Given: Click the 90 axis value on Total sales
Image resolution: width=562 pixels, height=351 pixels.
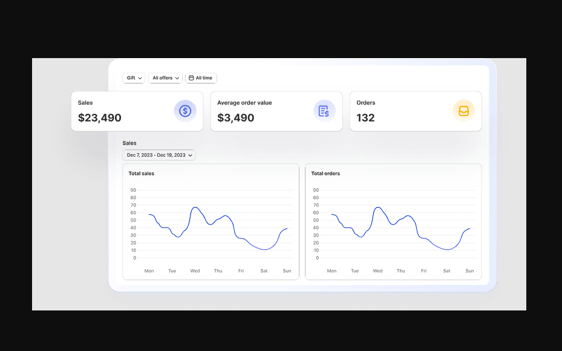Looking at the screenshot, I should (133, 190).
